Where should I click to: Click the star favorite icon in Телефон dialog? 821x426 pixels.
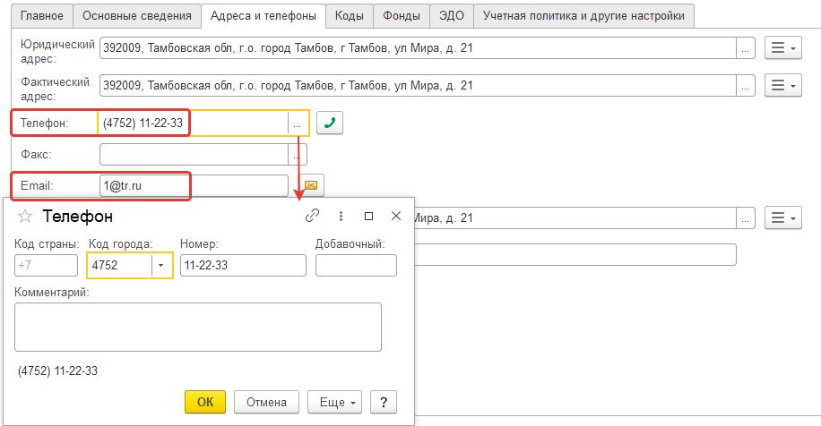pyautogui.click(x=25, y=216)
